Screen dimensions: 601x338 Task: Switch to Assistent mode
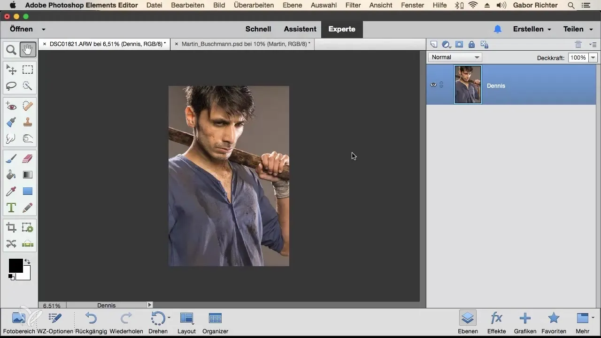[300, 29]
